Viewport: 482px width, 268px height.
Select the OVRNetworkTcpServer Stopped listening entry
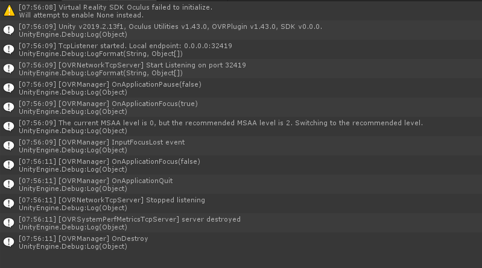pyautogui.click(x=241, y=204)
